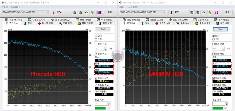
Task: Switch to 폴더 사용량 tab in left window
Action: [85, 23]
